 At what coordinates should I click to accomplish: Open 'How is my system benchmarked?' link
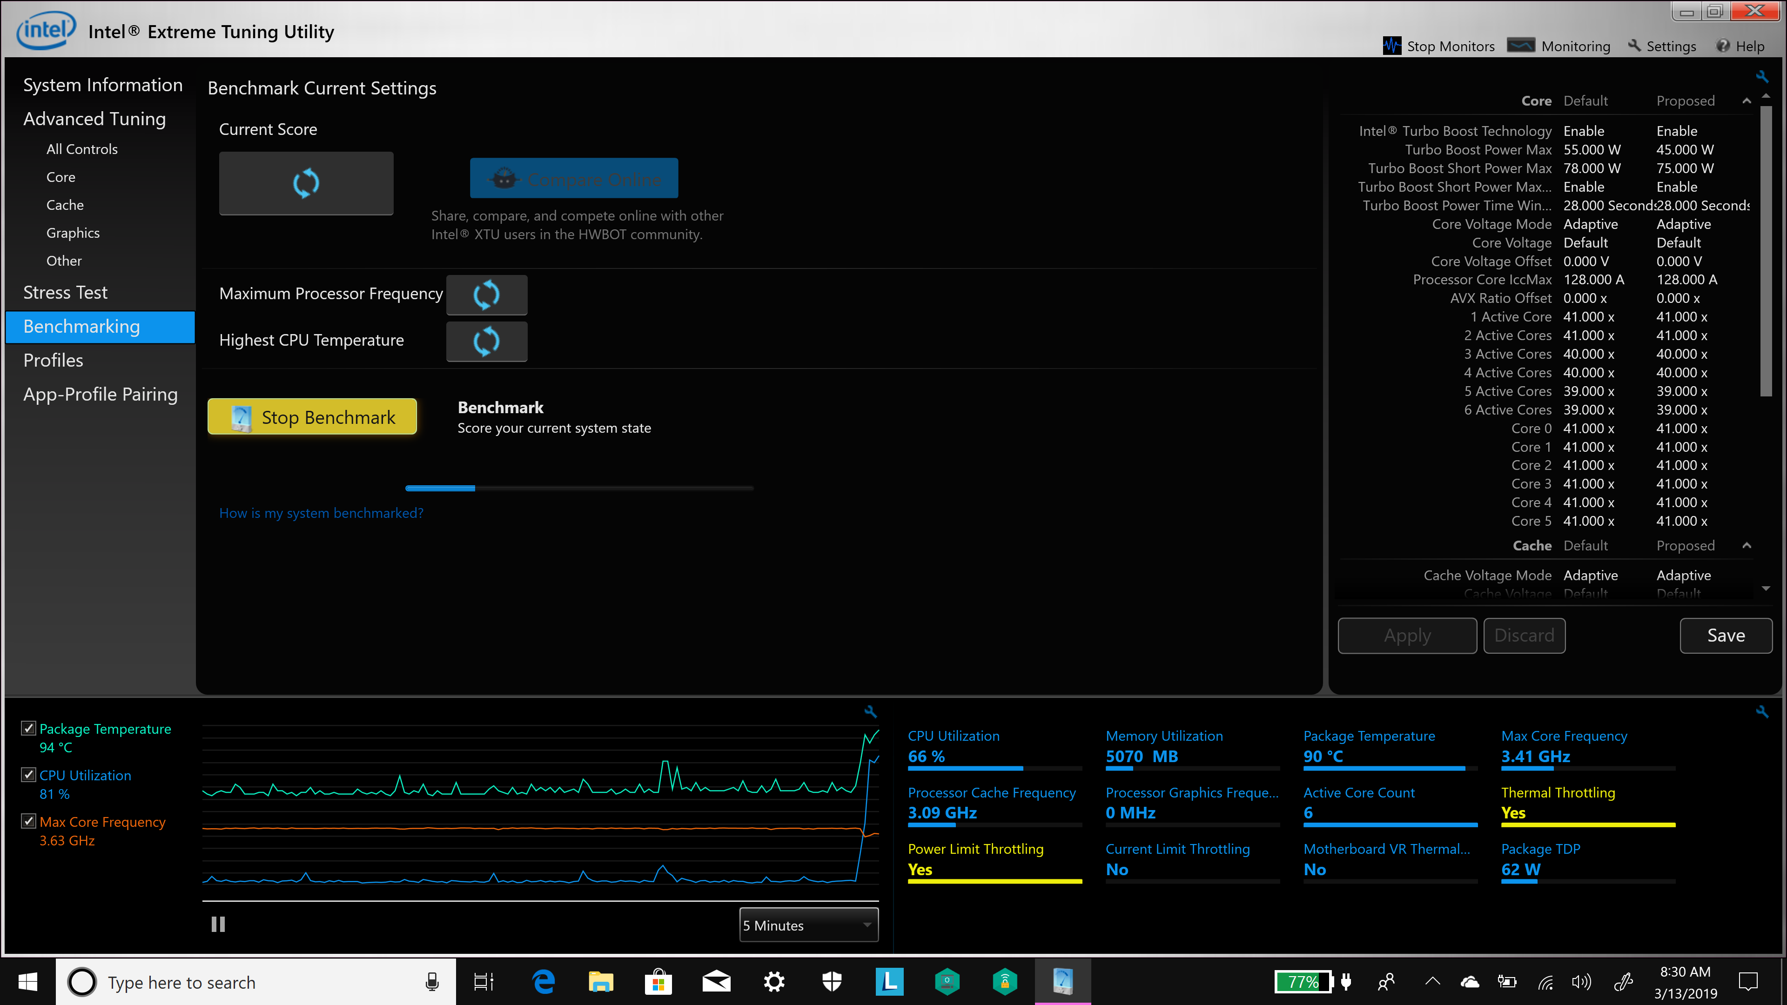(321, 513)
